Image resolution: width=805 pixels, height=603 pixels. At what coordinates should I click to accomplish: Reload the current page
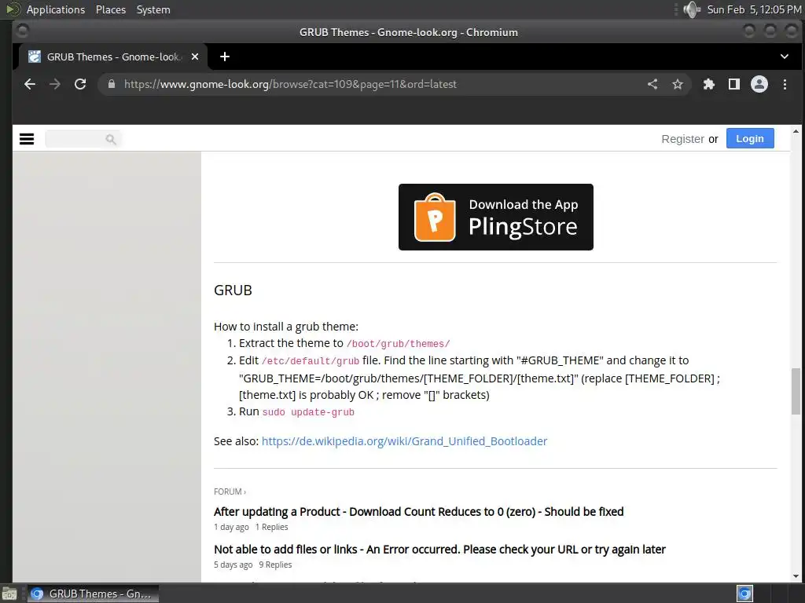point(80,84)
